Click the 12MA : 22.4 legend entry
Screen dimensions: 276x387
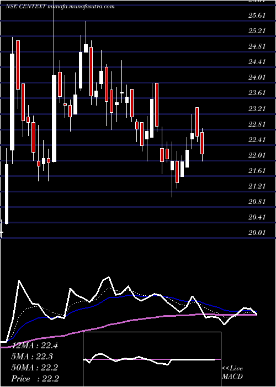(34, 346)
